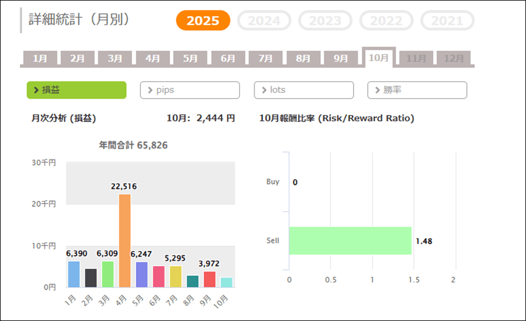This screenshot has height=321, width=526.
Task: Display the 勝率 win rate view
Action: pos(417,90)
